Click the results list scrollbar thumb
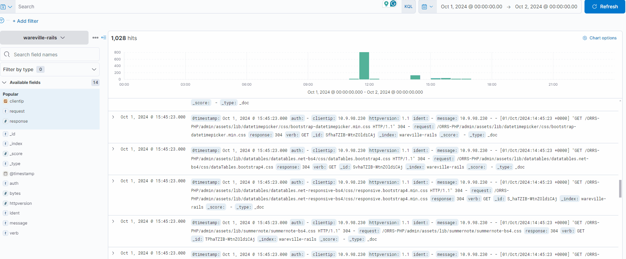The width and height of the screenshot is (626, 259). pyautogui.click(x=620, y=189)
